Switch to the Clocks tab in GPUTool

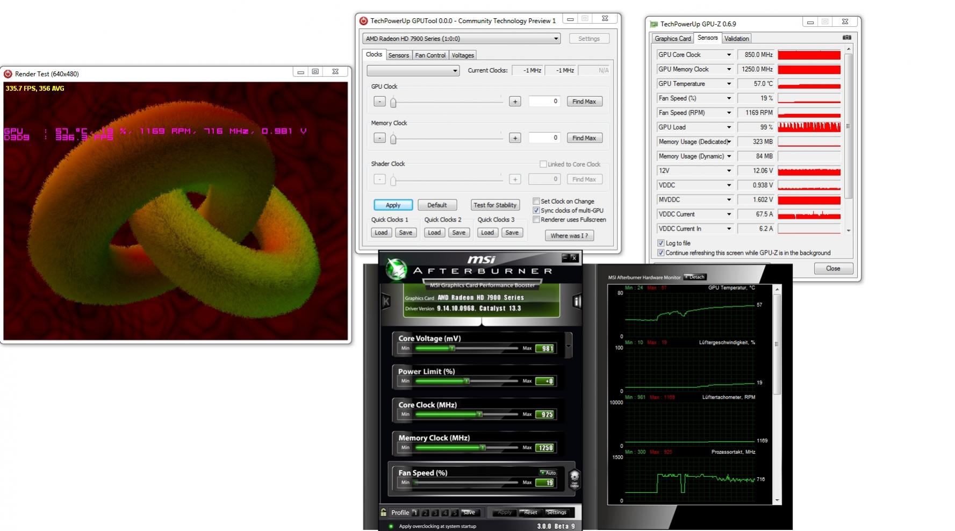374,54
